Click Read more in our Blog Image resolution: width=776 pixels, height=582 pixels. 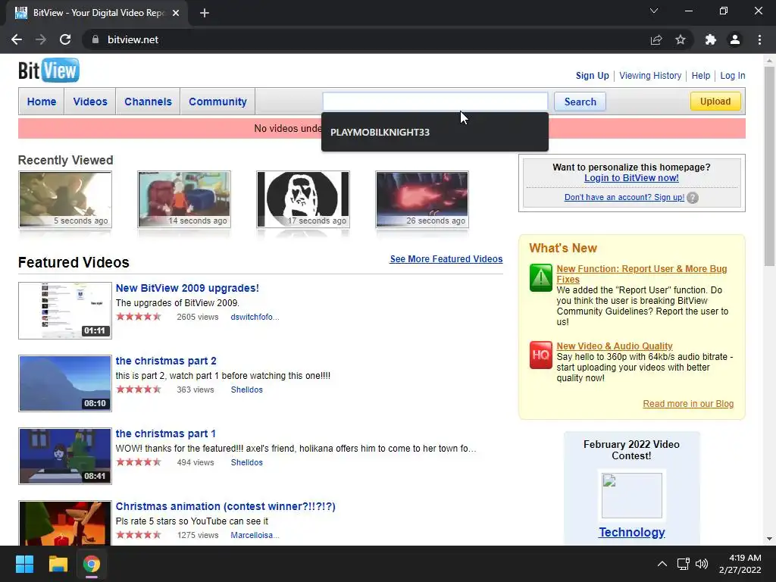click(x=688, y=404)
